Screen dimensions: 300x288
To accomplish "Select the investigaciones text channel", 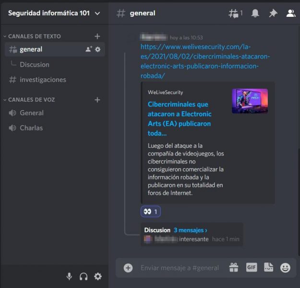I will [43, 80].
